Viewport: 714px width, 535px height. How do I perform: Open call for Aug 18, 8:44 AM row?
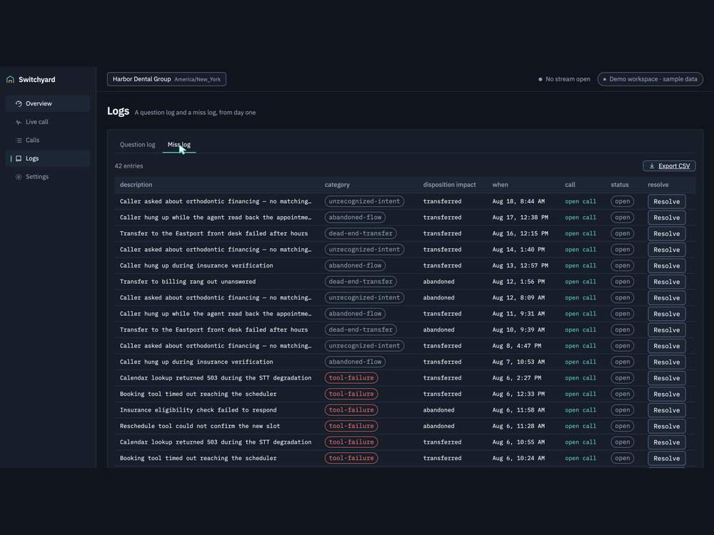click(580, 202)
